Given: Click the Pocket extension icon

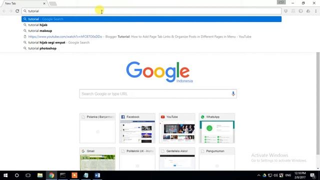Looking at the screenshot, I should click(x=285, y=11).
